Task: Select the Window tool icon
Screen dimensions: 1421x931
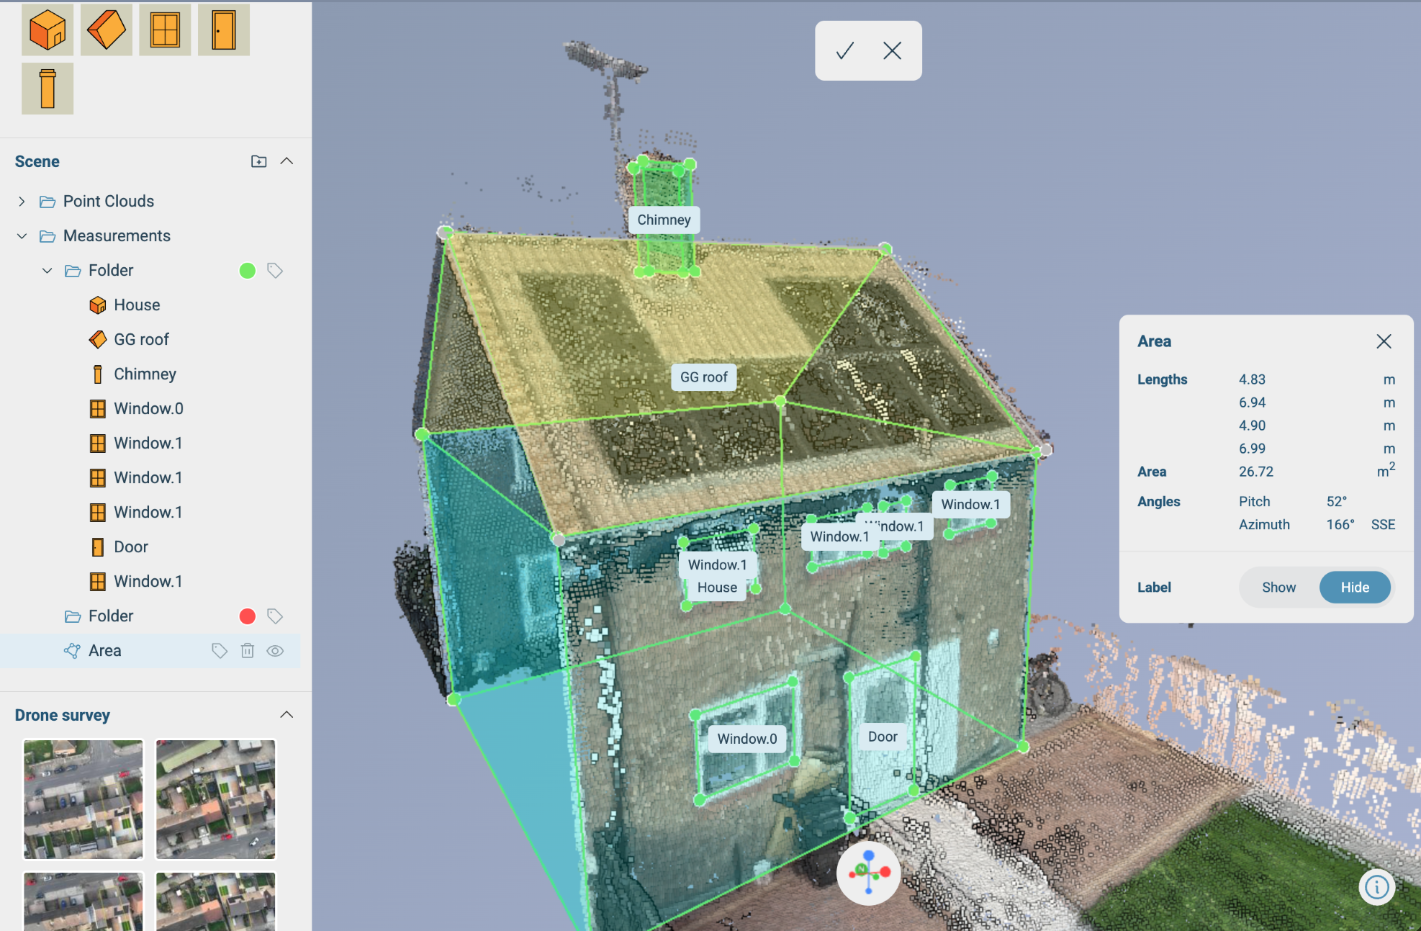Action: tap(165, 30)
